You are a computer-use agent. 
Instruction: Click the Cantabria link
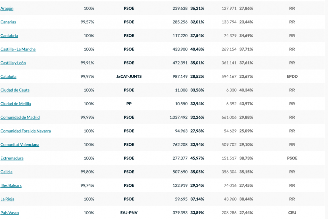click(9, 36)
